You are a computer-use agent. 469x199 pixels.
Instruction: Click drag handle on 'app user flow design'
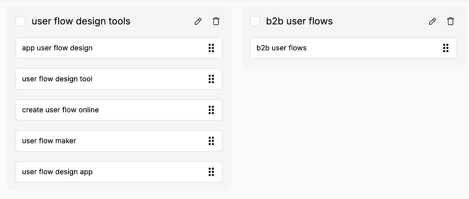point(211,48)
